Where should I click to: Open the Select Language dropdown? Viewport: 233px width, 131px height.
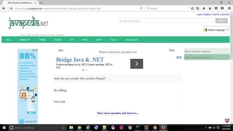click(x=217, y=30)
